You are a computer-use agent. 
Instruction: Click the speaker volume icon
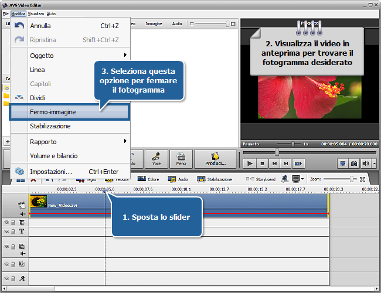point(365,163)
